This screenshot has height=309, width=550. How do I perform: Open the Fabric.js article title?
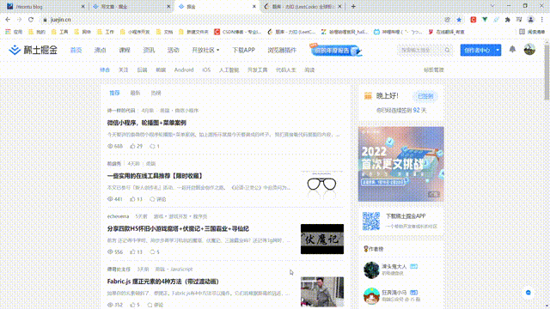pyautogui.click(x=163, y=282)
